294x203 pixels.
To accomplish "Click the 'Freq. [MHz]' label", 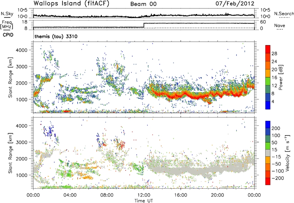I will (7, 25).
